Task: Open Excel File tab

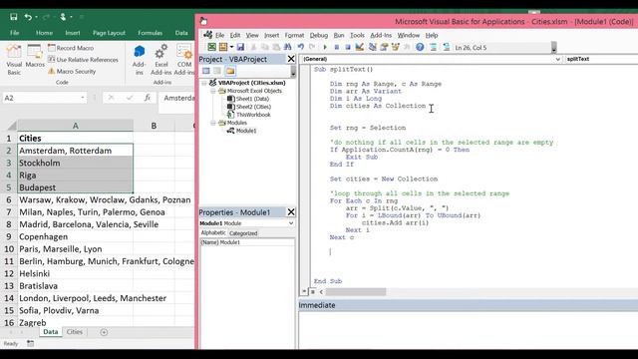Action: point(15,33)
